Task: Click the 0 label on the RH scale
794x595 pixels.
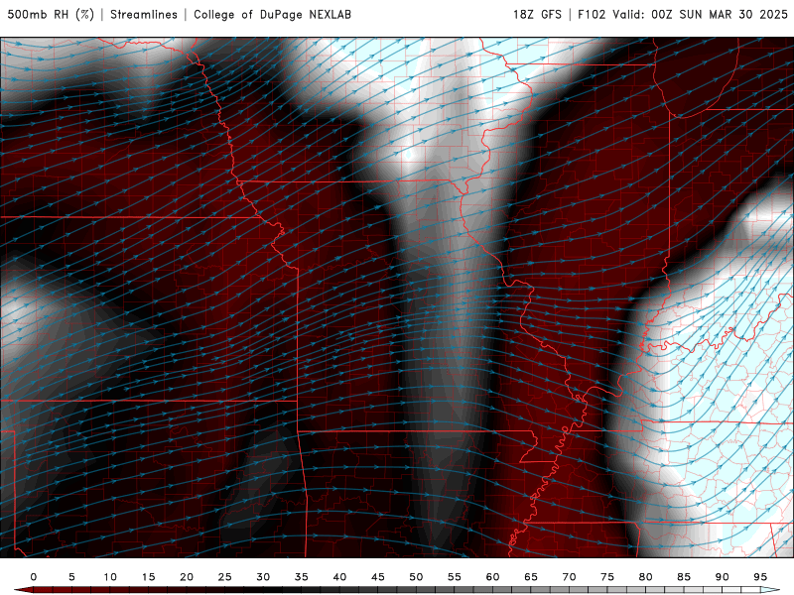Action: click(34, 577)
